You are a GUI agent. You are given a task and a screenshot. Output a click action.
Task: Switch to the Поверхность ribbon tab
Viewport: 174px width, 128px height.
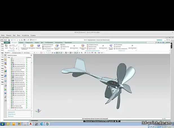[x=29, y=43]
